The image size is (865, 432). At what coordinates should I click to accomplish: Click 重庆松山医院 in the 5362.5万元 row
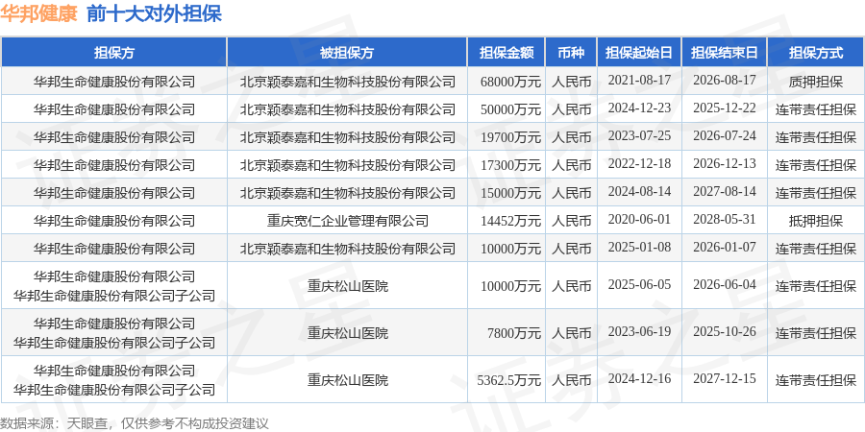pos(348,380)
